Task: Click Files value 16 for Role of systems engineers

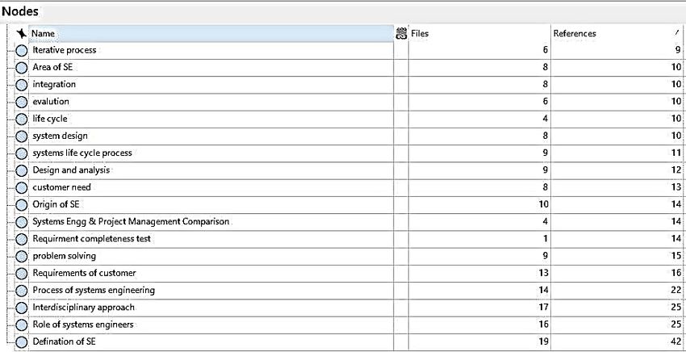Action: (x=543, y=325)
